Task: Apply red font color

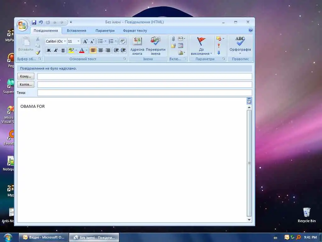Action: [82, 50]
